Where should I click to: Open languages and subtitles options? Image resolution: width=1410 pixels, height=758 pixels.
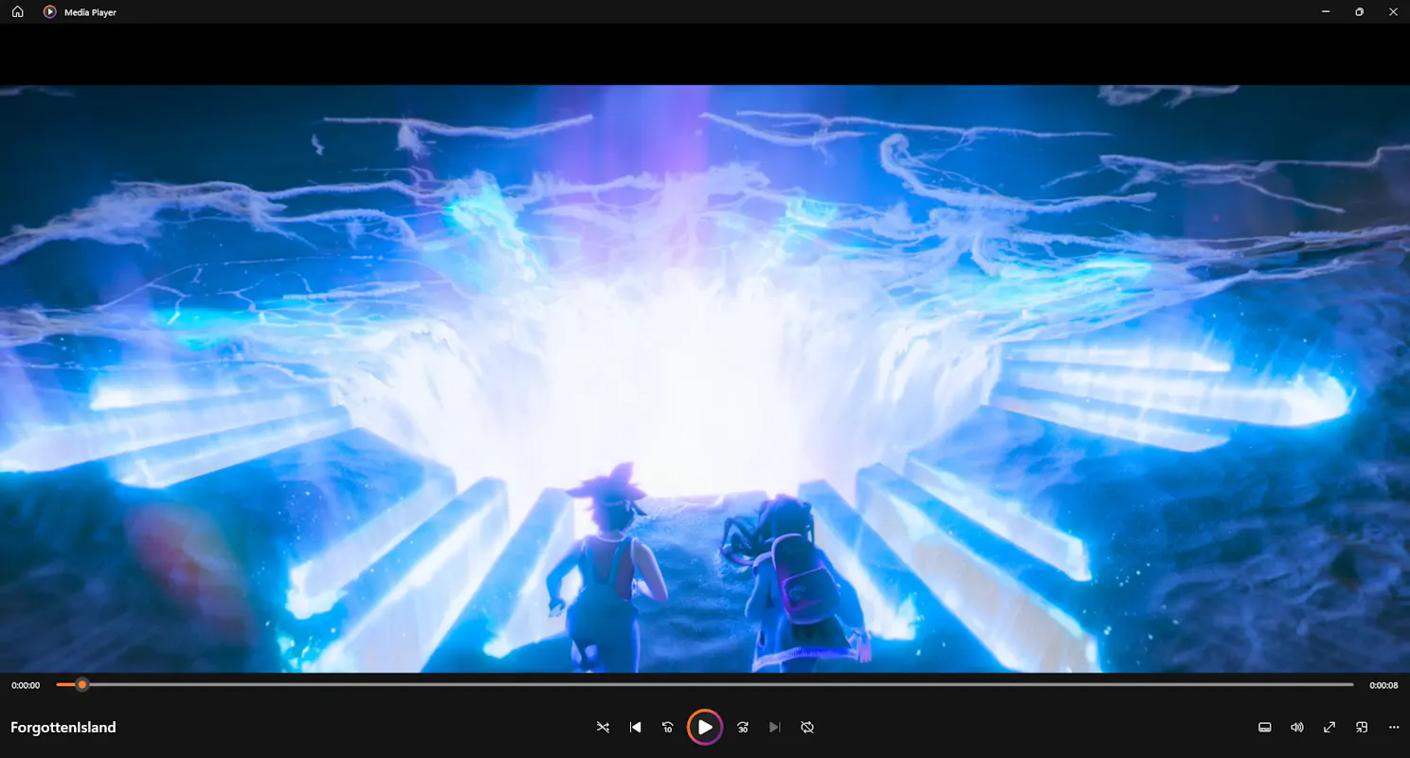[1264, 728]
